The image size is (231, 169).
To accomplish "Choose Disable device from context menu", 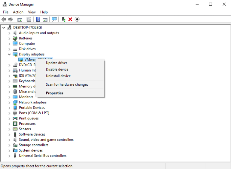I will coord(70,69).
